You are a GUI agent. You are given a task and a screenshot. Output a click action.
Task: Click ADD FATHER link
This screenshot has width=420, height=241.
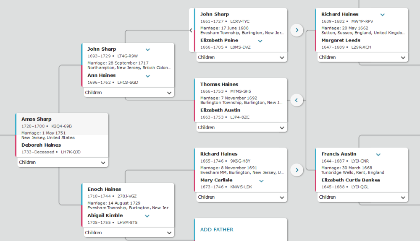pyautogui.click(x=217, y=230)
